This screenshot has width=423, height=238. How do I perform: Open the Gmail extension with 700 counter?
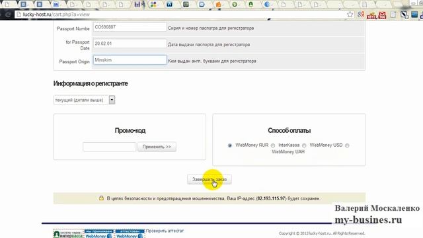[382, 15]
